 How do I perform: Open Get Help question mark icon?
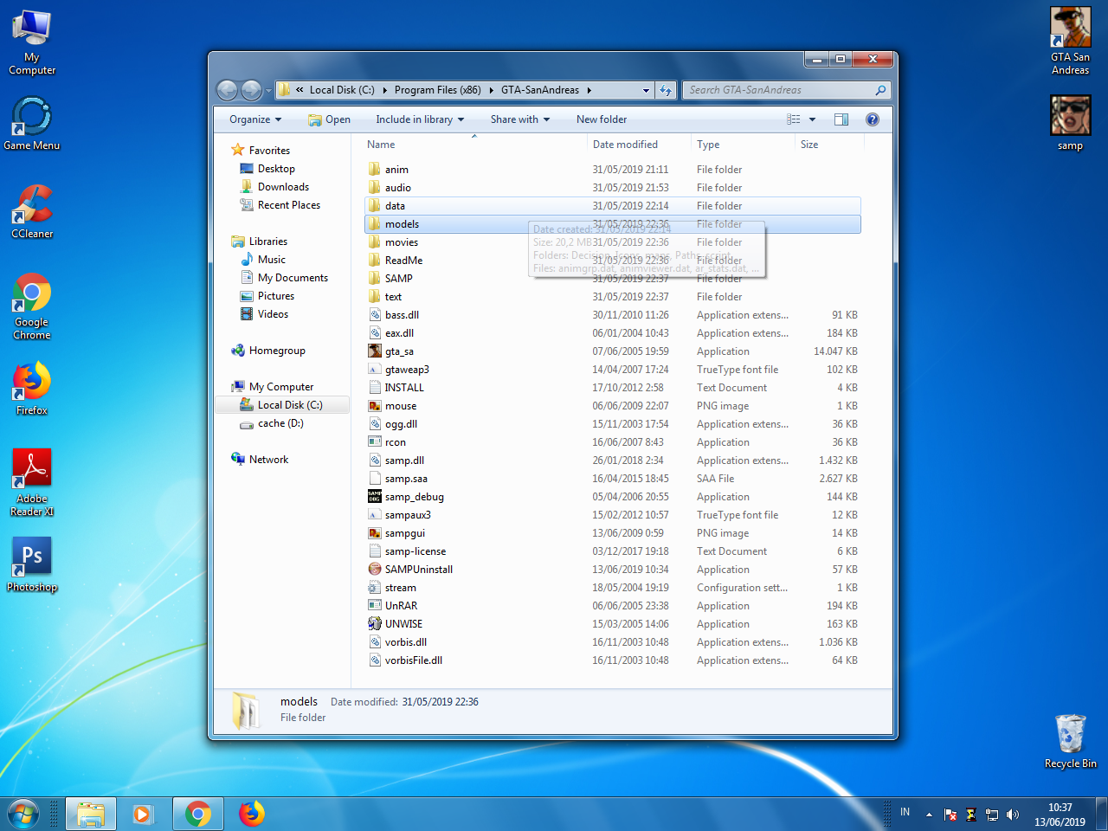pos(873,119)
